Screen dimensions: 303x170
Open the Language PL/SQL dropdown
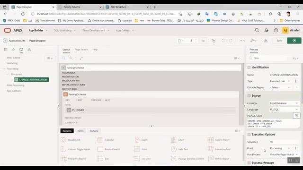point(284,109)
